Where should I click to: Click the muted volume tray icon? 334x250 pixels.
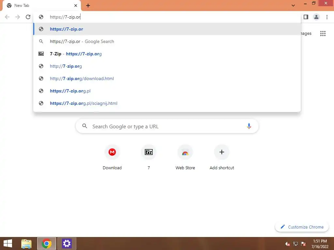pos(288,244)
